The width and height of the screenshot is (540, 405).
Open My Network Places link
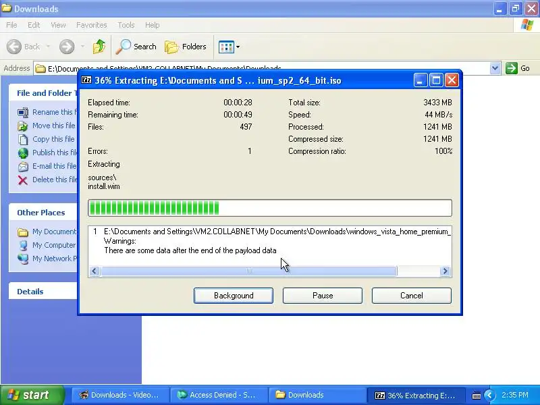tap(47, 259)
